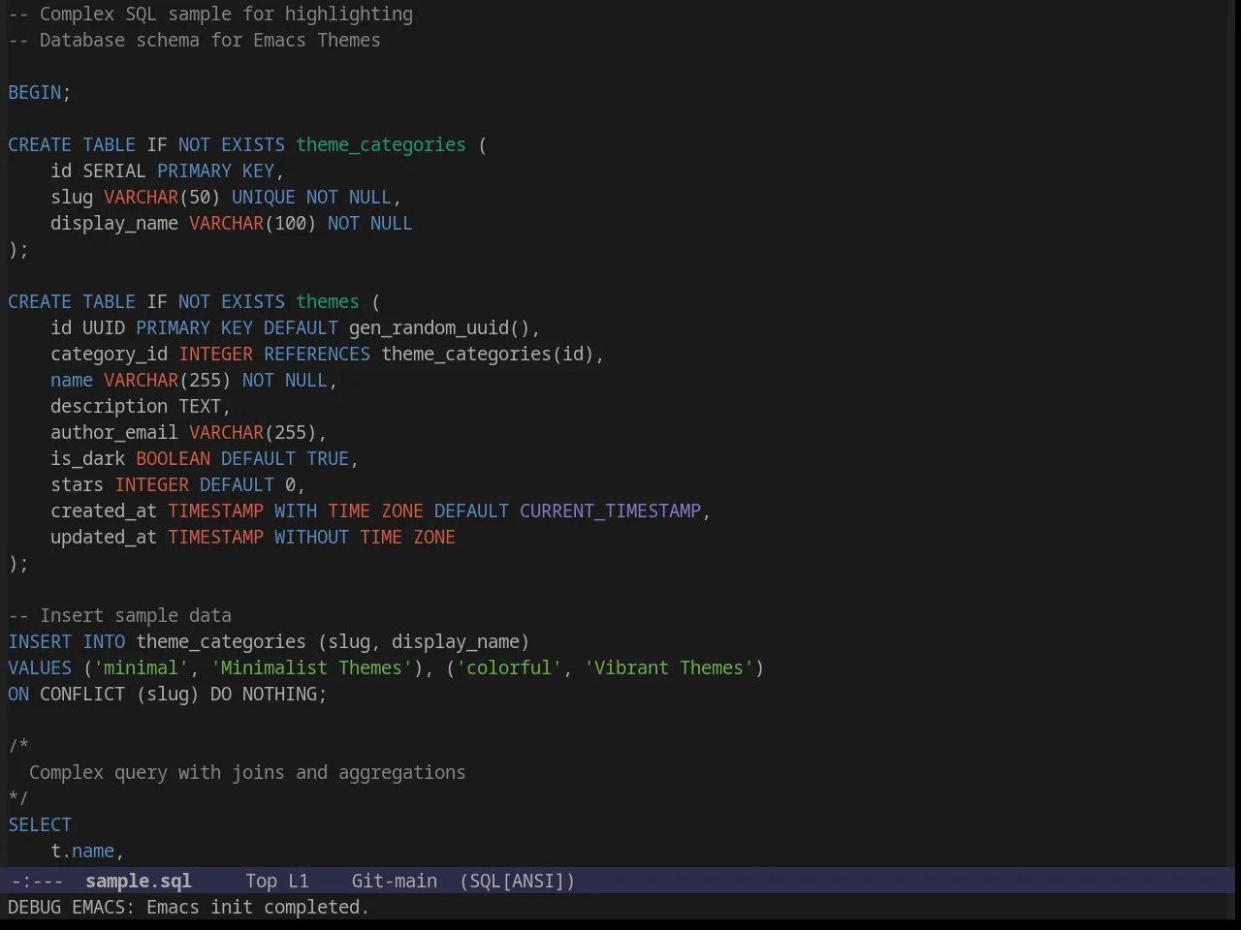Viewport: 1241px width, 930px height.
Task: Click t.name in the select list
Action: pos(82,851)
